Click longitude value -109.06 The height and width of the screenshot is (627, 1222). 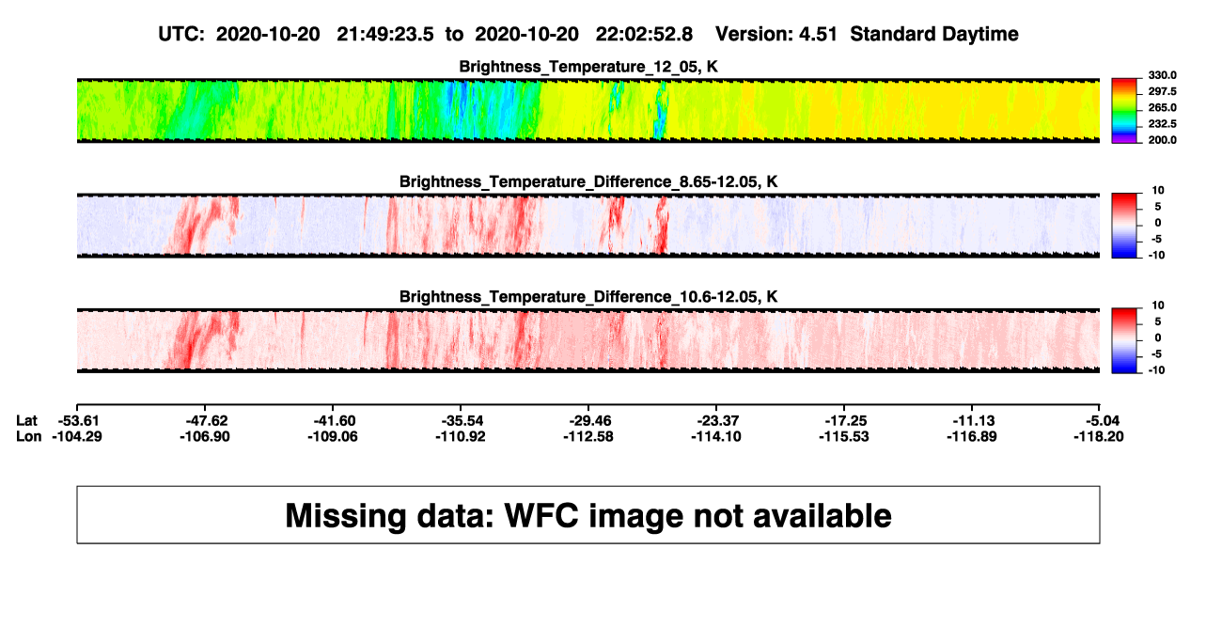(x=333, y=436)
